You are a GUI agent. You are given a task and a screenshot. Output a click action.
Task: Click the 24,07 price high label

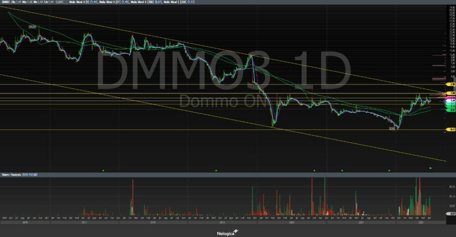[32, 27]
